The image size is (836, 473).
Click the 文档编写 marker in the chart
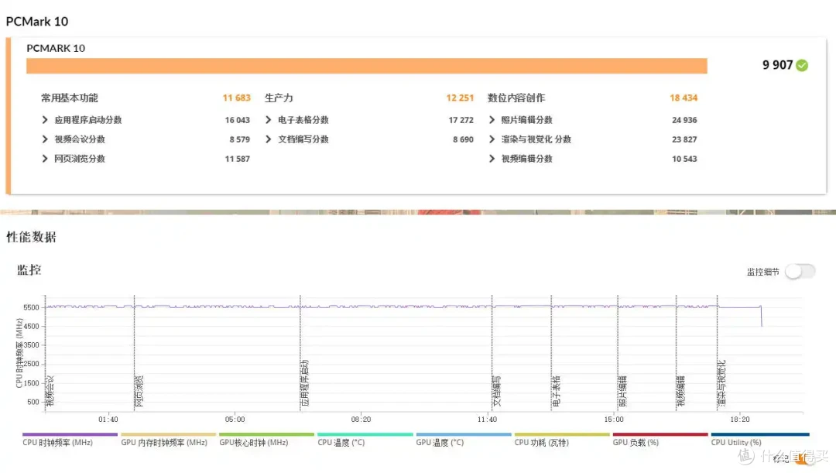pos(497,392)
